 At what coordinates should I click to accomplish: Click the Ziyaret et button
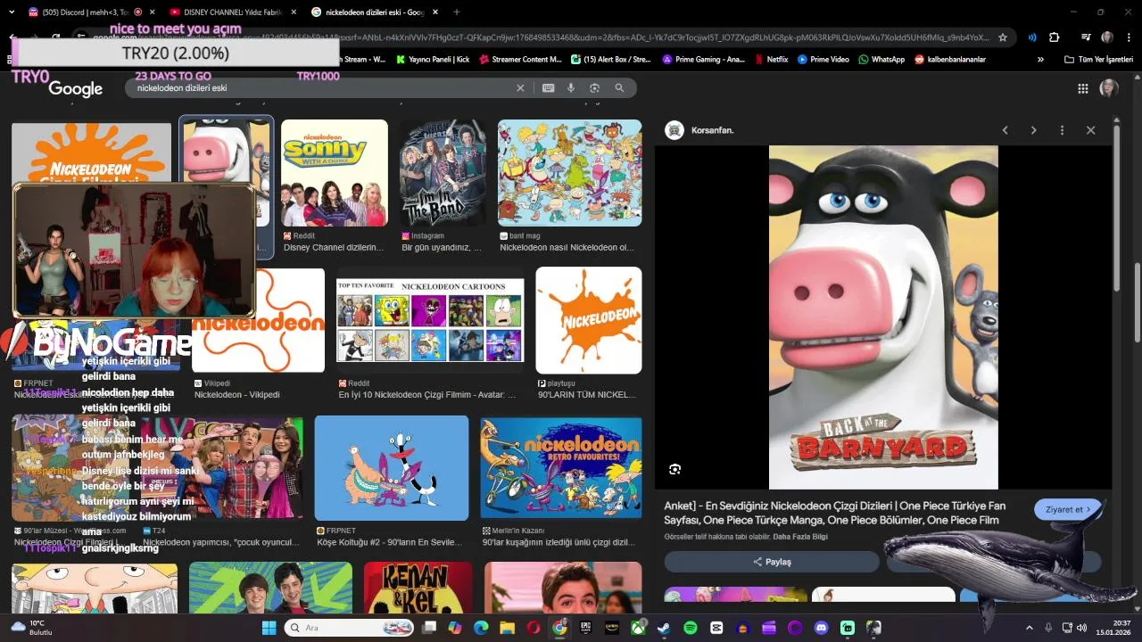coord(1068,509)
